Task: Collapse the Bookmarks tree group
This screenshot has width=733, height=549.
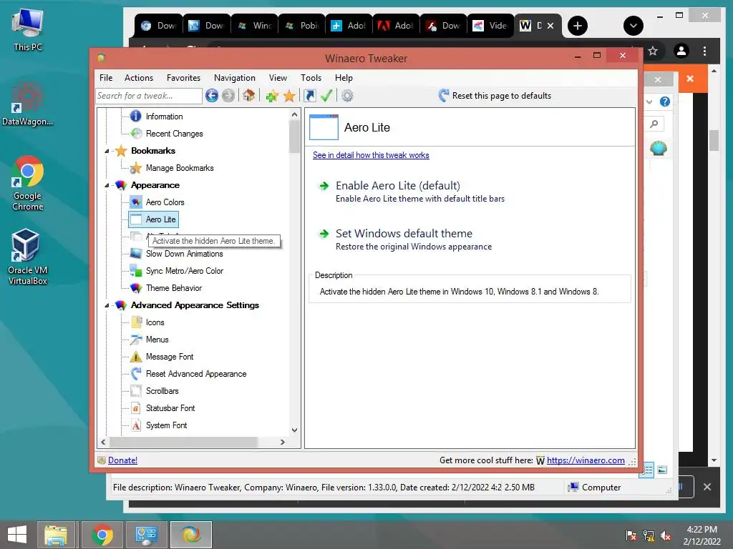Action: [107, 151]
